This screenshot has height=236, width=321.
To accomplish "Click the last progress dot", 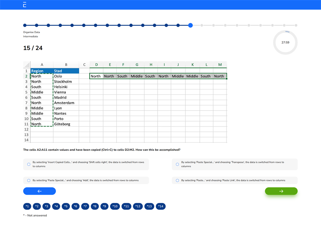I will coord(296,25).
